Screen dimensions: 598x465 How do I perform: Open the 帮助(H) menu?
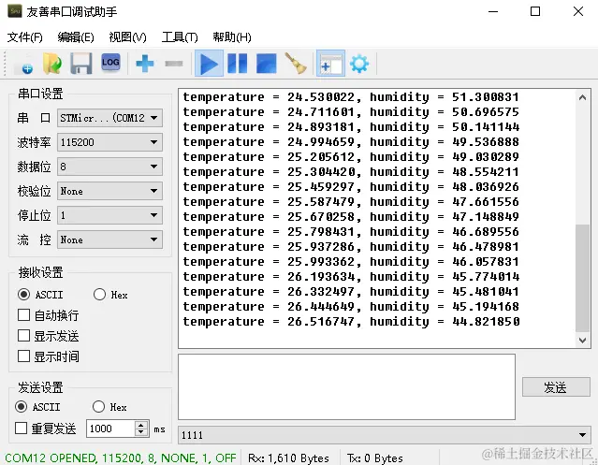(x=232, y=37)
